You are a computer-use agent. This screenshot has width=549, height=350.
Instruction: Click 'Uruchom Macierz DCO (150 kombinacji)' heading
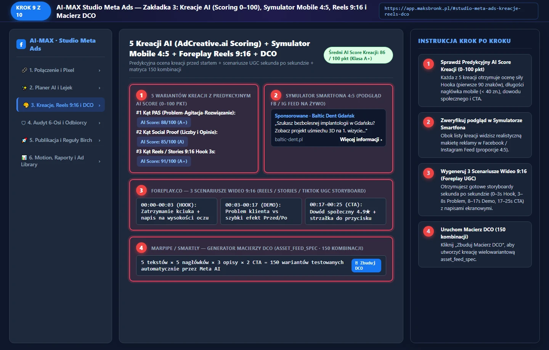click(473, 233)
